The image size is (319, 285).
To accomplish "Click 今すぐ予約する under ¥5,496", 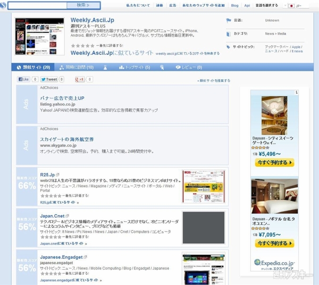I will [274, 162].
